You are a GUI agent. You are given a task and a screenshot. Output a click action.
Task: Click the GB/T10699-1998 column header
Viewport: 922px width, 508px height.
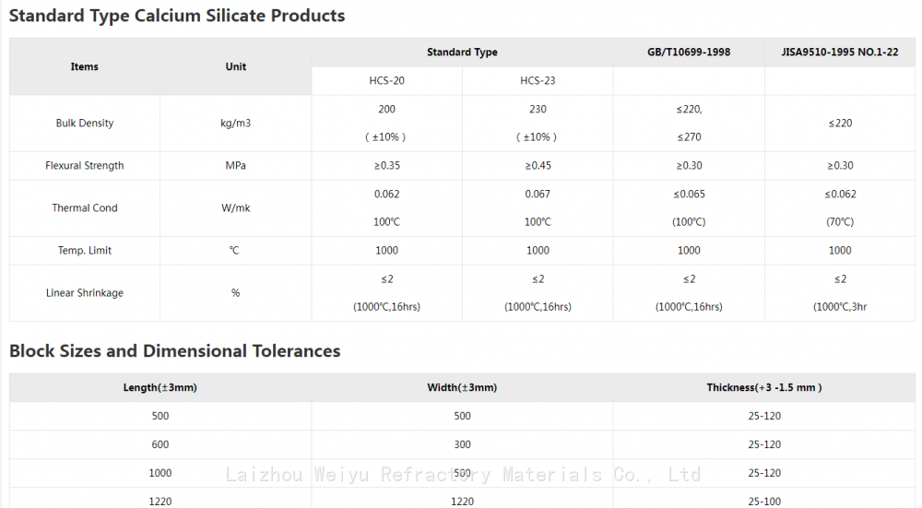pyautogui.click(x=689, y=53)
